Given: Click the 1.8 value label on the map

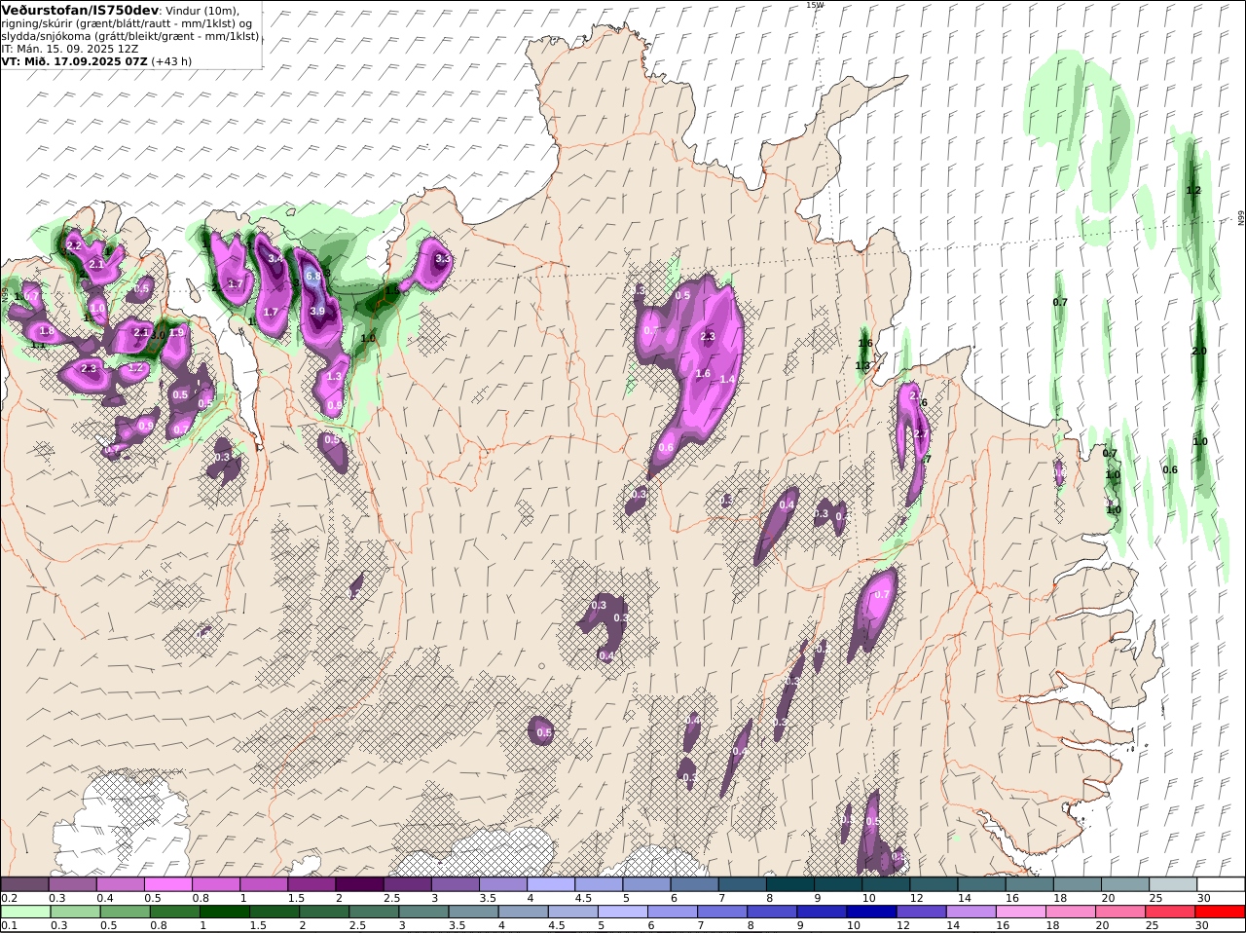Looking at the screenshot, I should click(47, 331).
